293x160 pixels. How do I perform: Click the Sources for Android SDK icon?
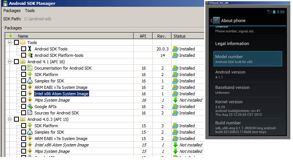[30, 113]
